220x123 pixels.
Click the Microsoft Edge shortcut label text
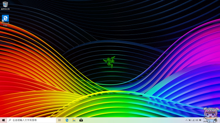coord(5,24)
